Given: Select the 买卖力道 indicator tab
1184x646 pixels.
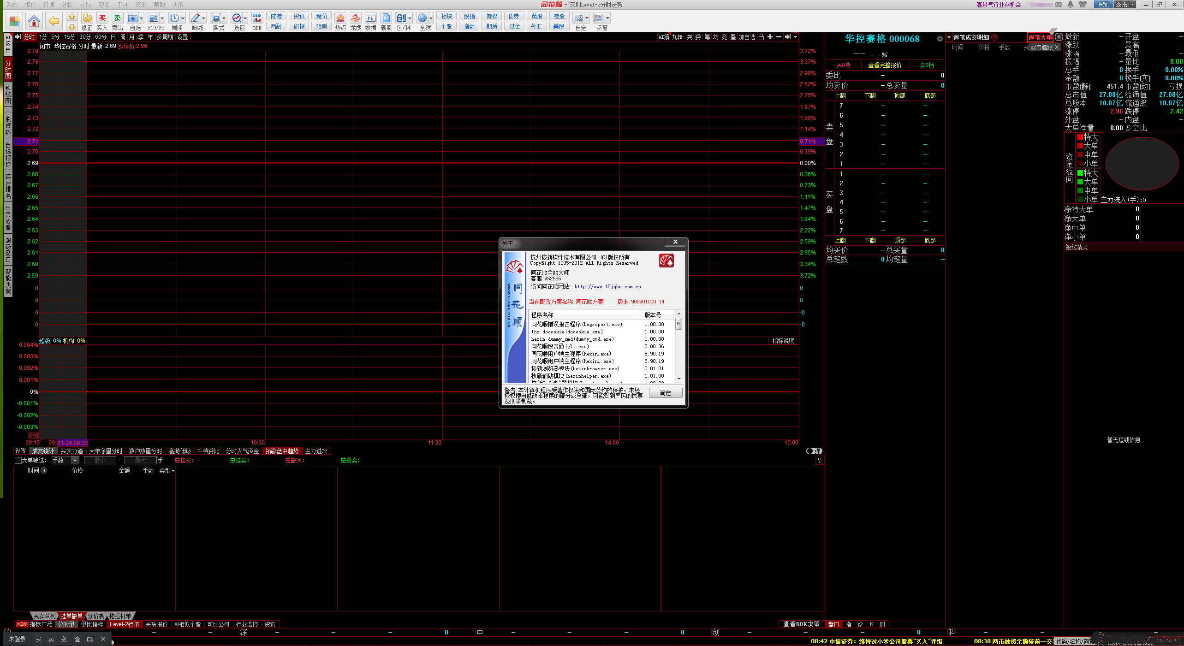Looking at the screenshot, I should 72,451.
